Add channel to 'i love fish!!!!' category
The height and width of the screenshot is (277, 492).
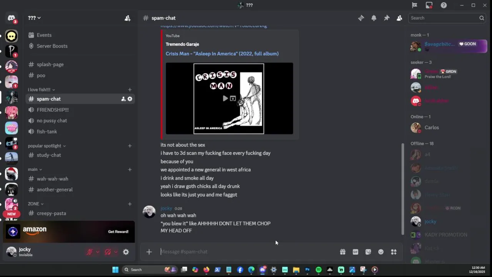click(x=130, y=90)
